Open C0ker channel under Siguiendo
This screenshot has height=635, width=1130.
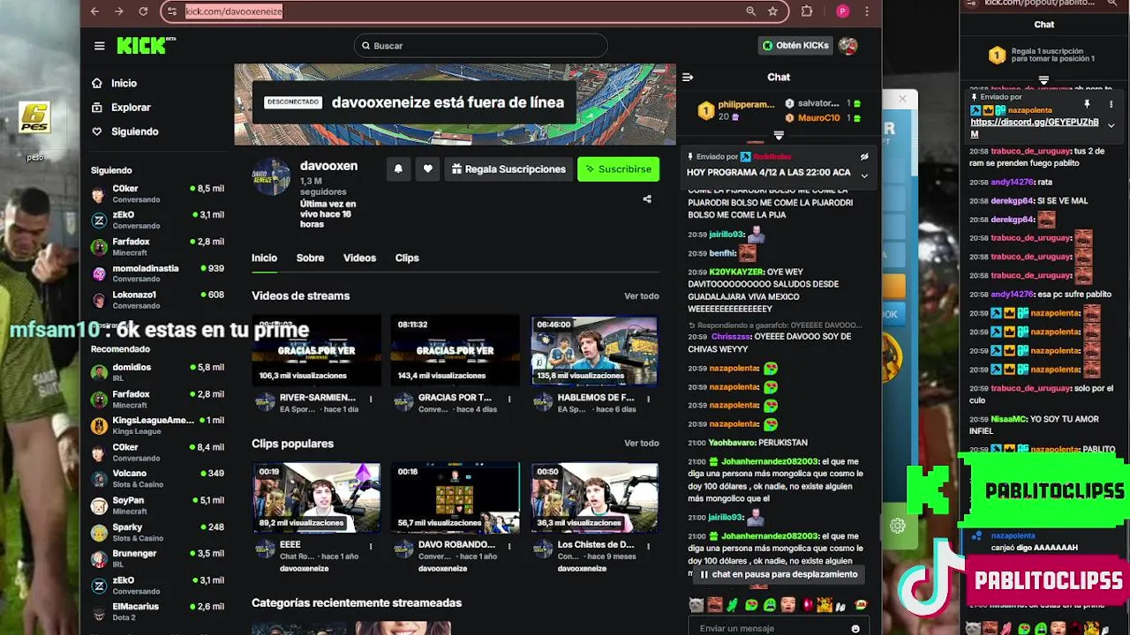pyautogui.click(x=158, y=193)
